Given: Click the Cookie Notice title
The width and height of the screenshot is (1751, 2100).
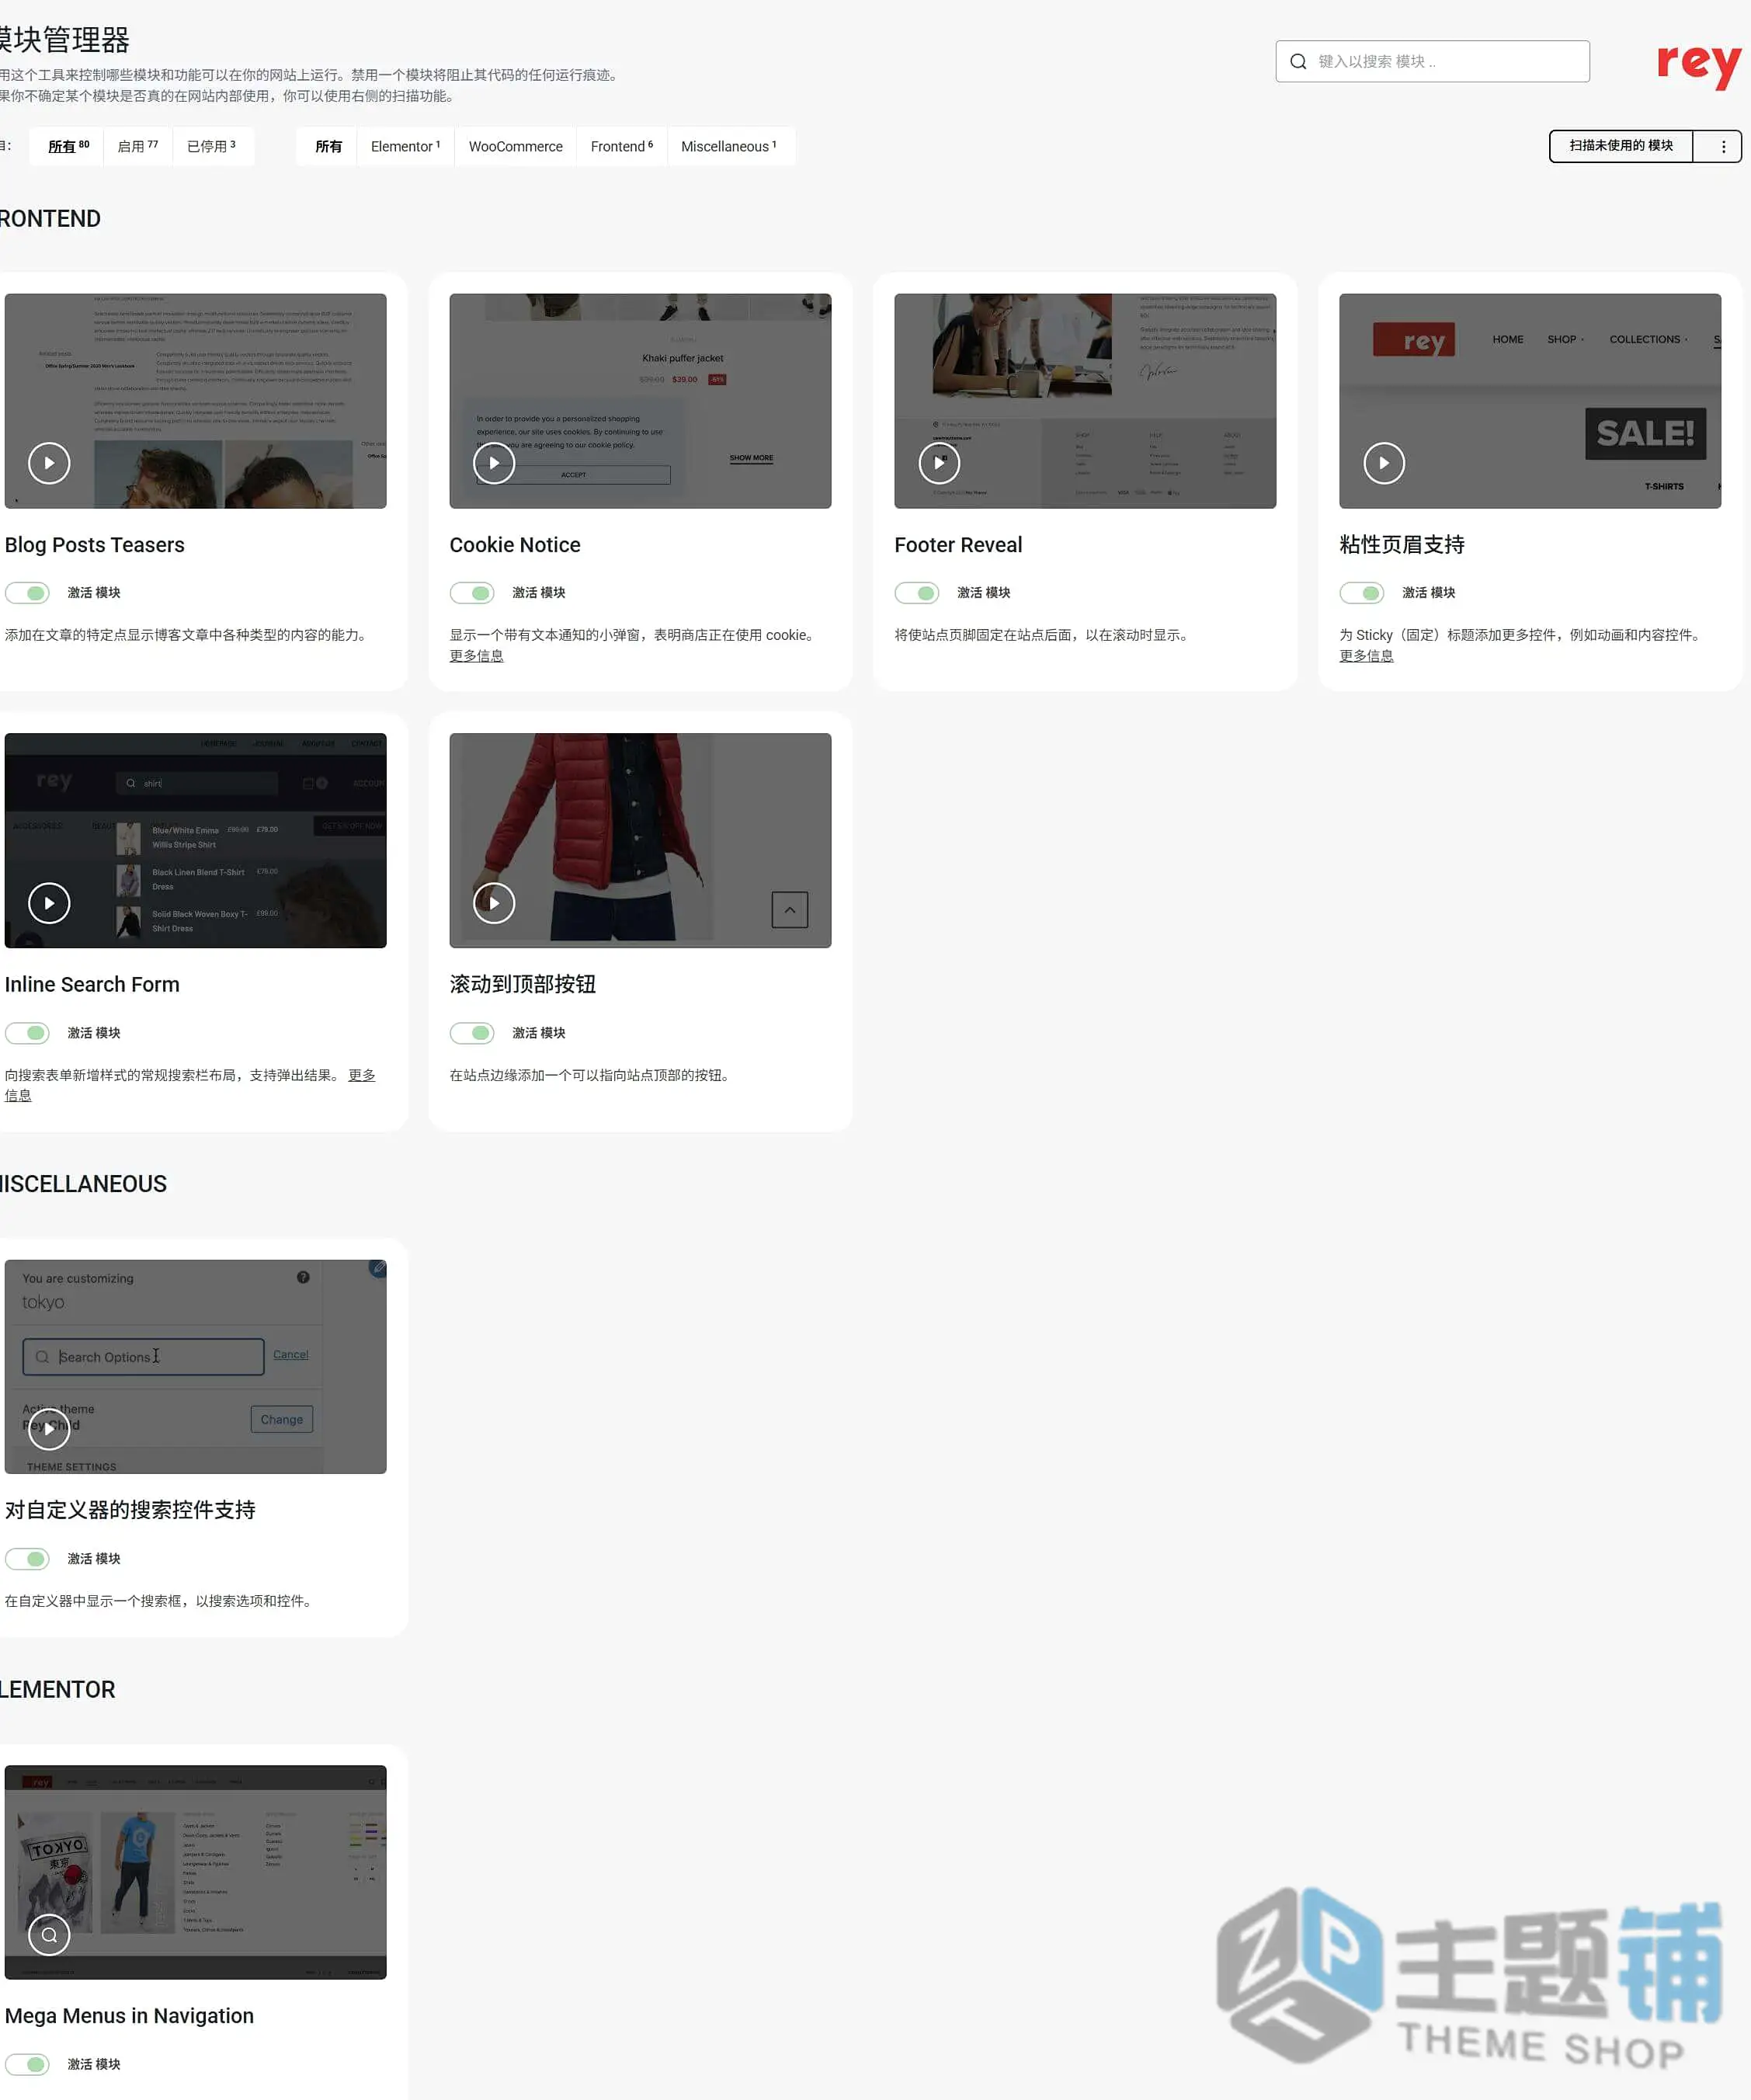Looking at the screenshot, I should pyautogui.click(x=515, y=545).
